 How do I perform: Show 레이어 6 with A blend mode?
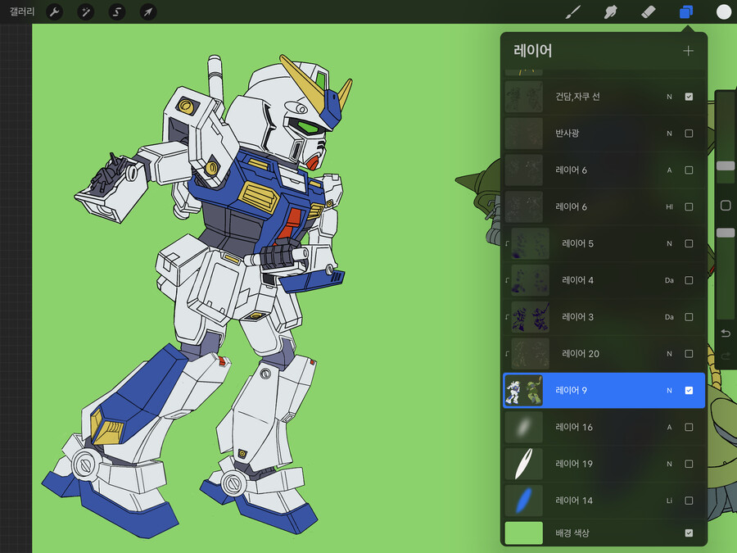[689, 170]
